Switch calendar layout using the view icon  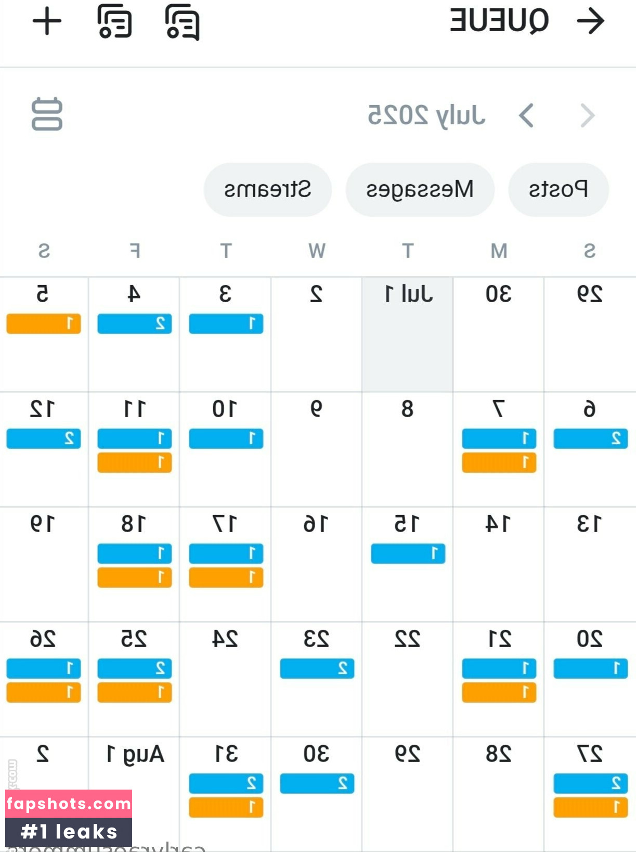47,114
